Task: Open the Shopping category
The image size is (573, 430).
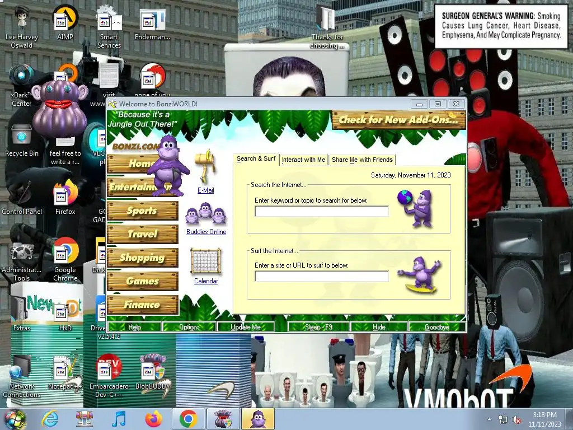Action: pyautogui.click(x=143, y=258)
